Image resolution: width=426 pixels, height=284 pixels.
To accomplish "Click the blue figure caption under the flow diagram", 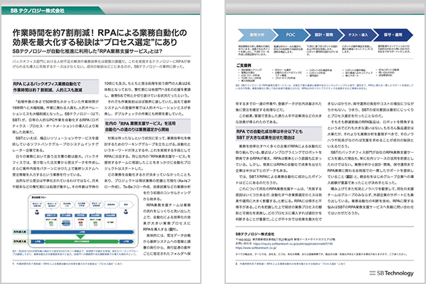I will tap(75, 252).
